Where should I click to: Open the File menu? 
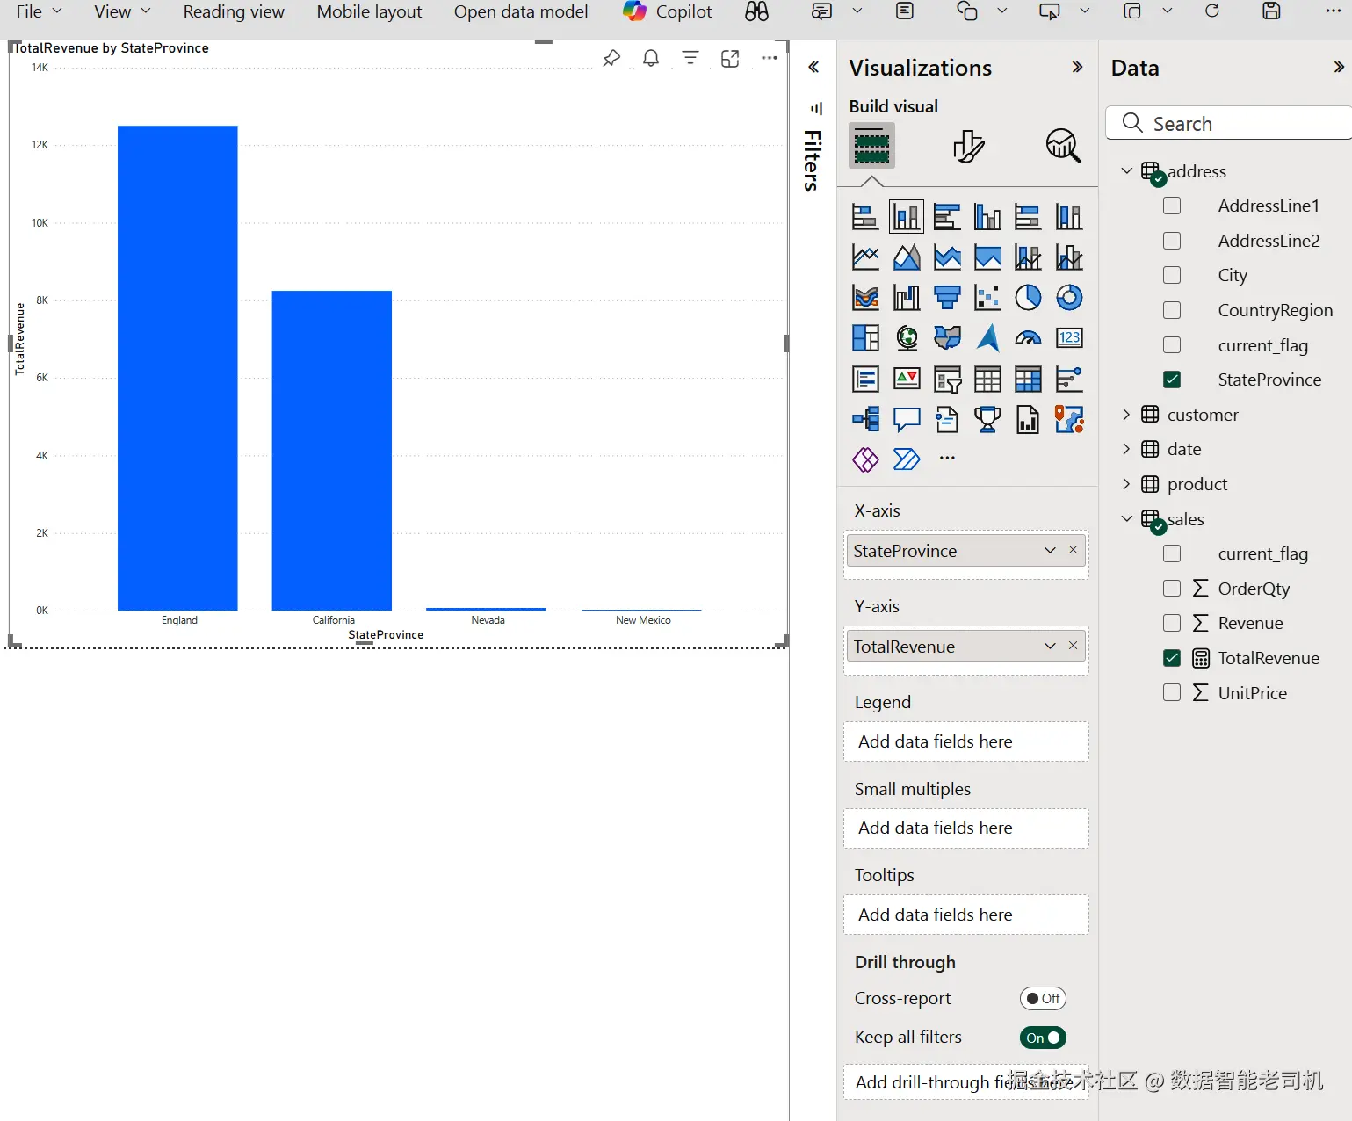pos(39,11)
